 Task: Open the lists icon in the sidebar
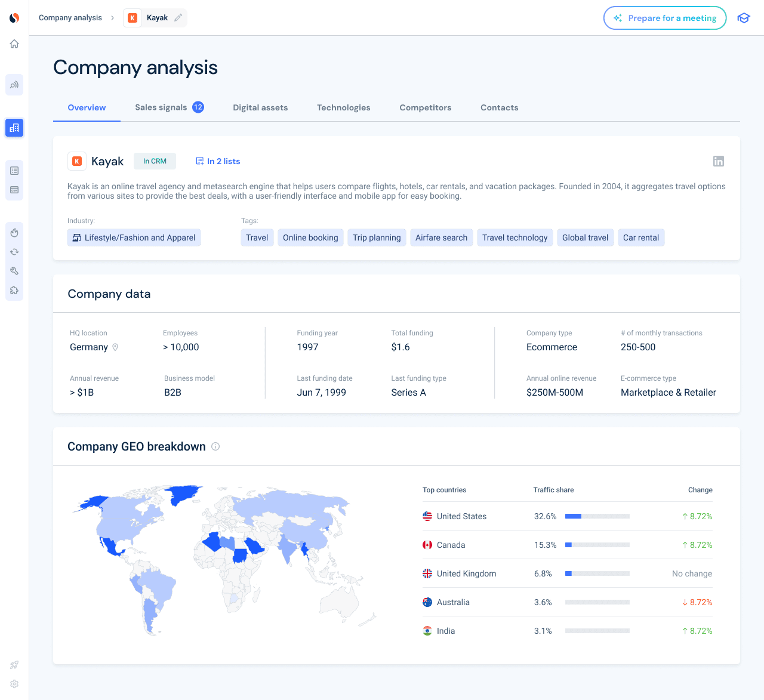coord(14,170)
